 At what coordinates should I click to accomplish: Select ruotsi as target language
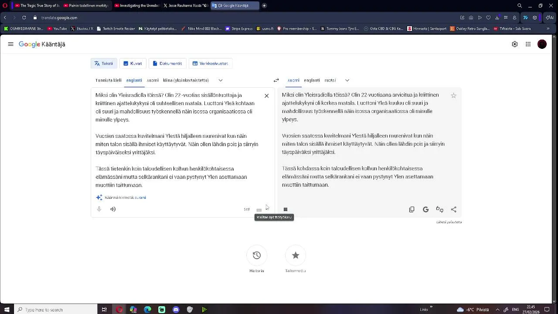tap(330, 80)
